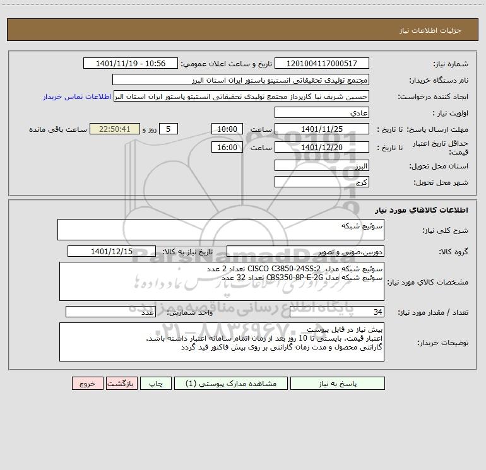Click the توضیحات خریدار label
Screen dimensions: 486x470
[x=443, y=343]
